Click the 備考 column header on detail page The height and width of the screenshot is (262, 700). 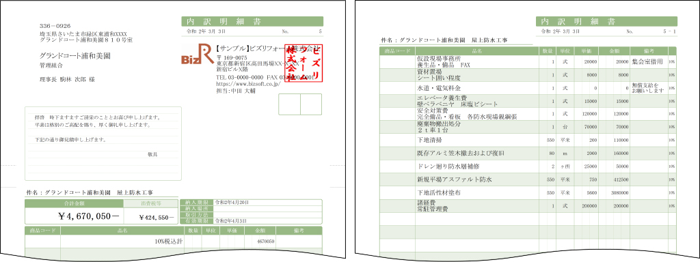tap(649, 51)
